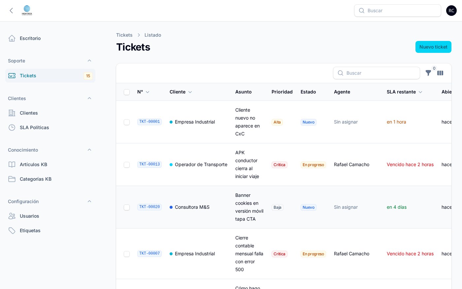
Task: Open the Clientes sidebar item
Action: pyautogui.click(x=50, y=113)
